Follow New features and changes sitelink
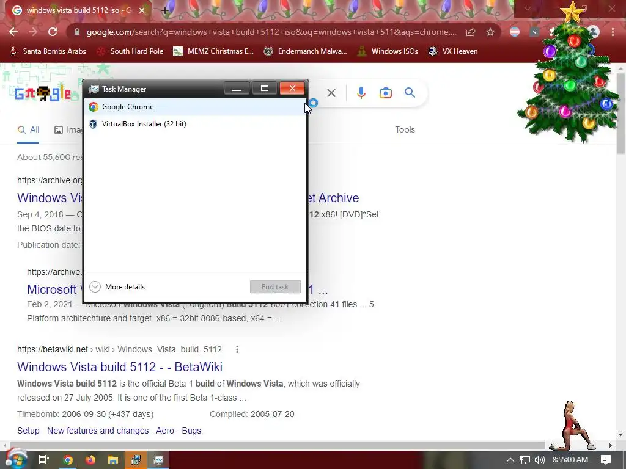This screenshot has width=626, height=469. click(98, 431)
